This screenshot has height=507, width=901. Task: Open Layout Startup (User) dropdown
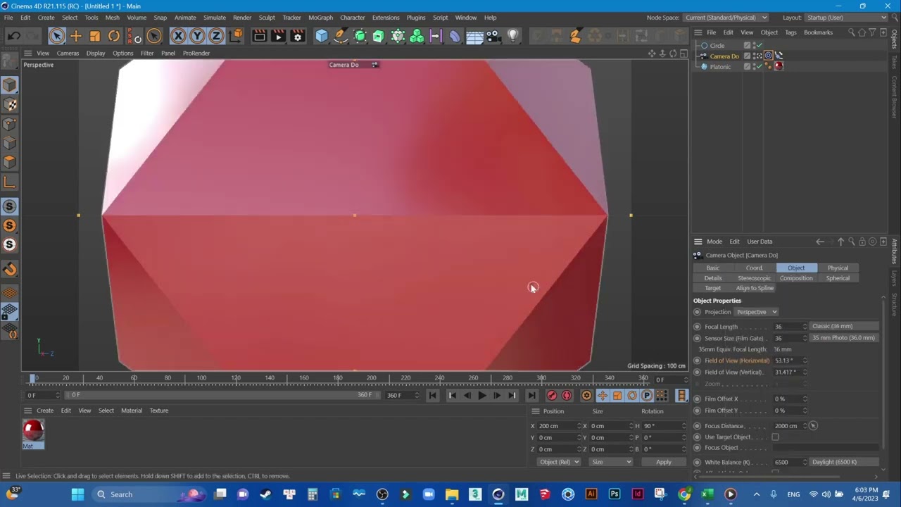pyautogui.click(x=847, y=18)
